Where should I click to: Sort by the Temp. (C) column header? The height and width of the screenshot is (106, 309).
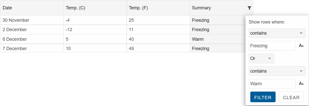95,8
